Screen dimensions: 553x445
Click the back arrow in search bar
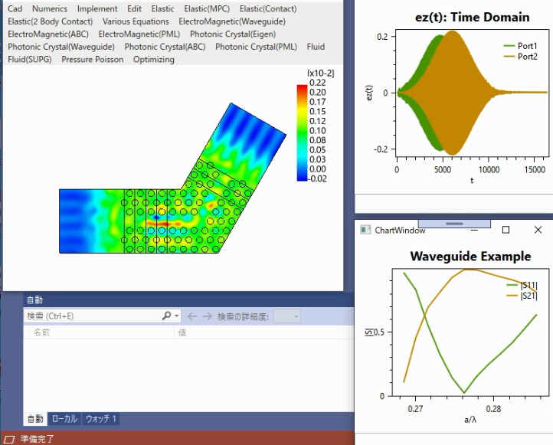191,316
